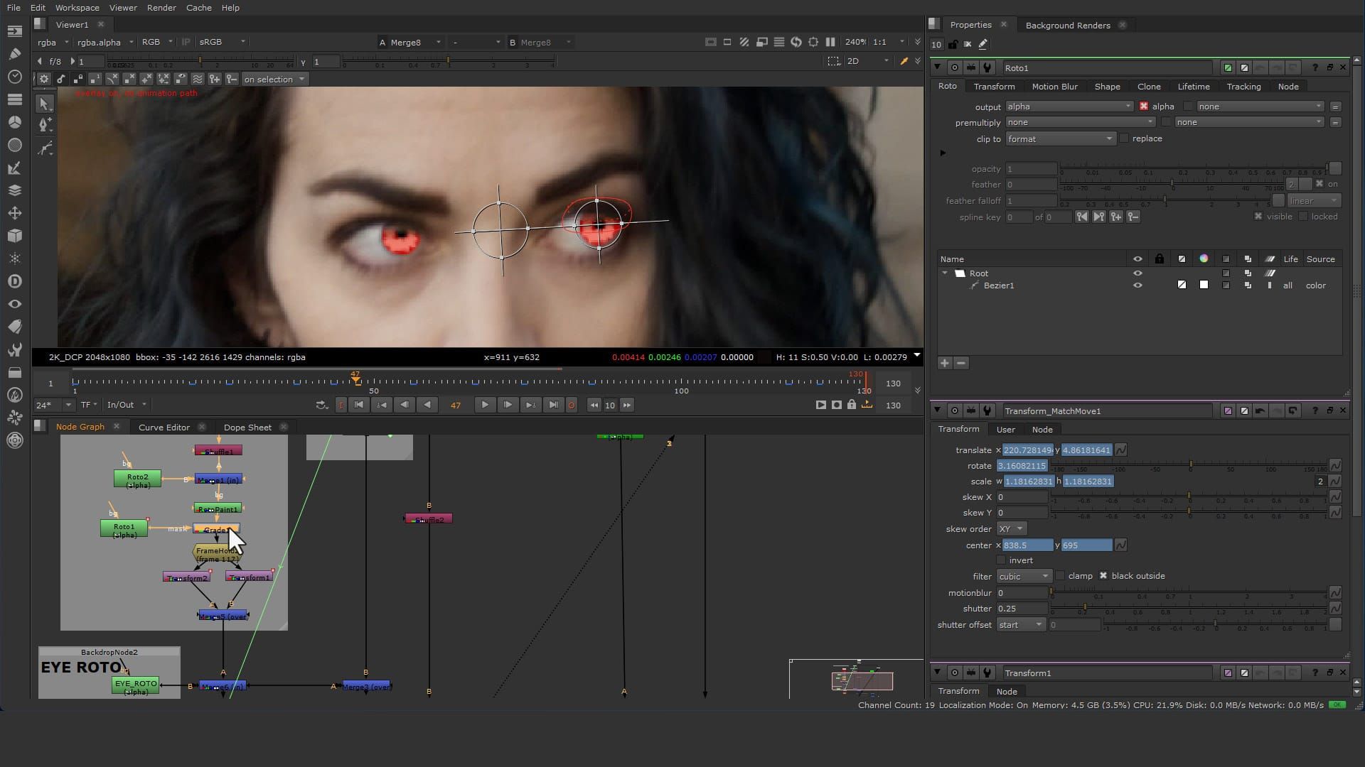Screen dimensions: 1365x767
Task: Open the Cache menu
Action: click(x=199, y=8)
